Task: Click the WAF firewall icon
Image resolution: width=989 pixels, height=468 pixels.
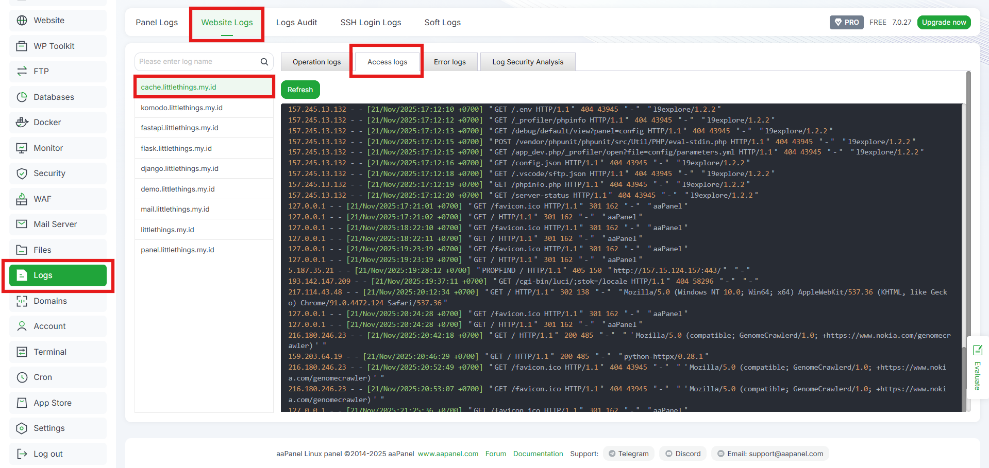Action: tap(22, 199)
